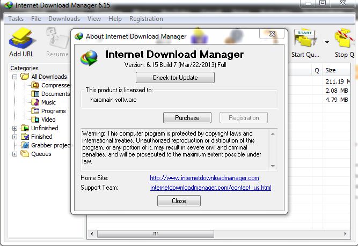The width and height of the screenshot is (358, 246).
Task: Select the Grabber projects label
Action: pyautogui.click(x=50, y=145)
